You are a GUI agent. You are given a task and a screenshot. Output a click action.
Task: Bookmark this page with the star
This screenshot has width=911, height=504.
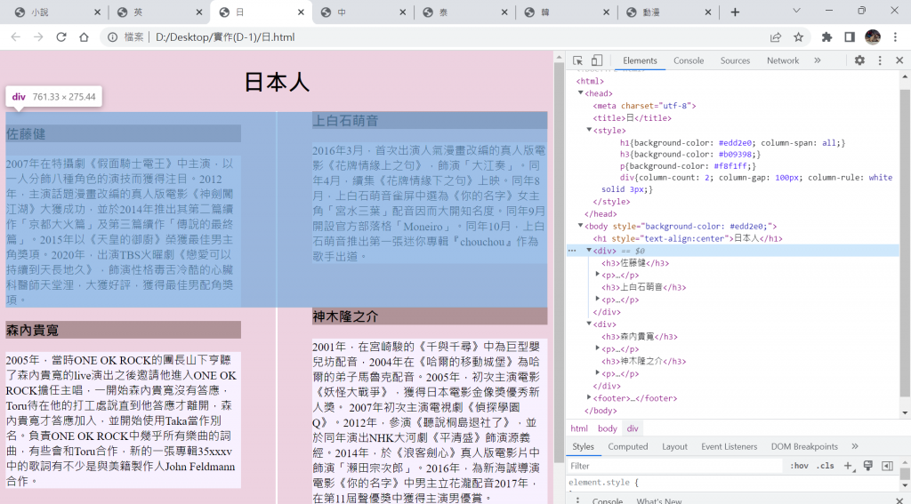[798, 37]
